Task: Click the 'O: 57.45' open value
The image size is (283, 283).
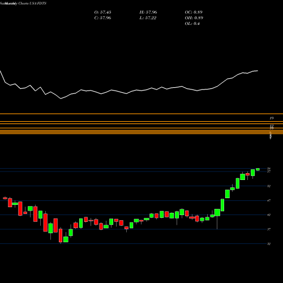Action: (x=102, y=12)
